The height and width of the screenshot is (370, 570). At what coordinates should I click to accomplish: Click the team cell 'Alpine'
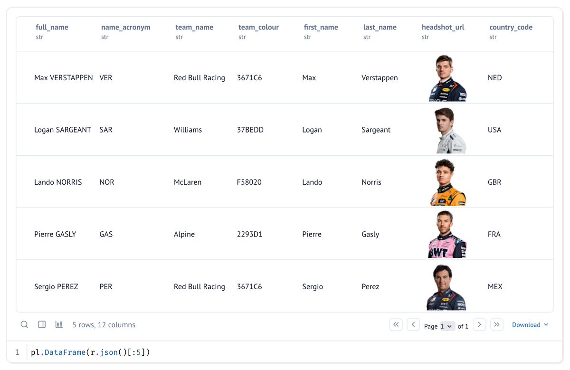click(184, 234)
